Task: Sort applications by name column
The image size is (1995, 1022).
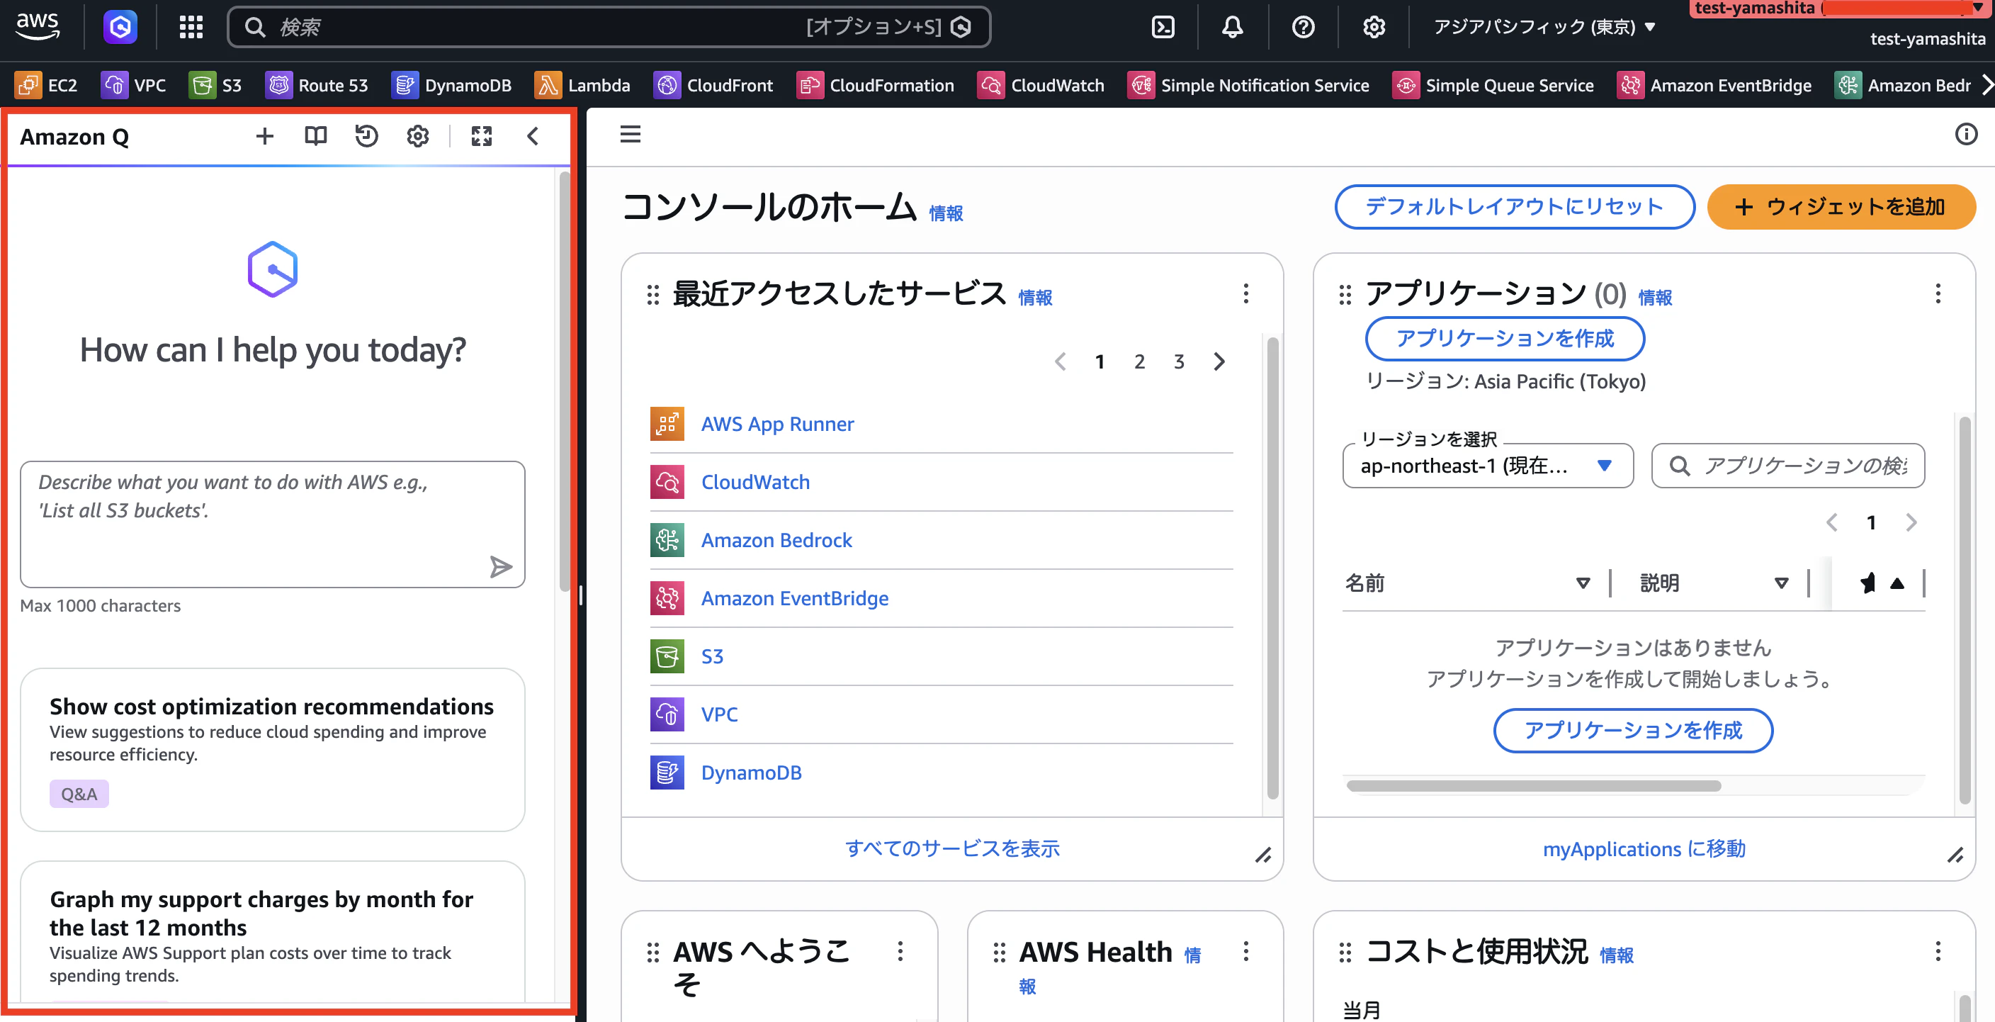Action: [x=1583, y=583]
